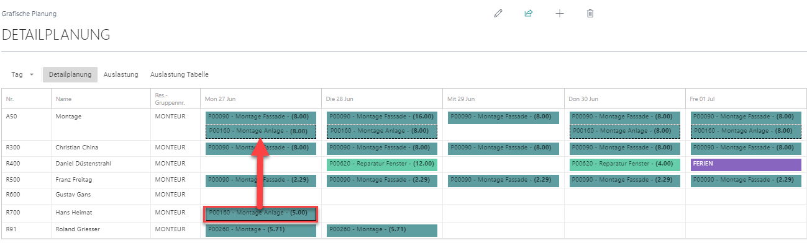Select the purple FERIEN bar
Image resolution: width=807 pixels, height=243 pixels.
coord(746,164)
